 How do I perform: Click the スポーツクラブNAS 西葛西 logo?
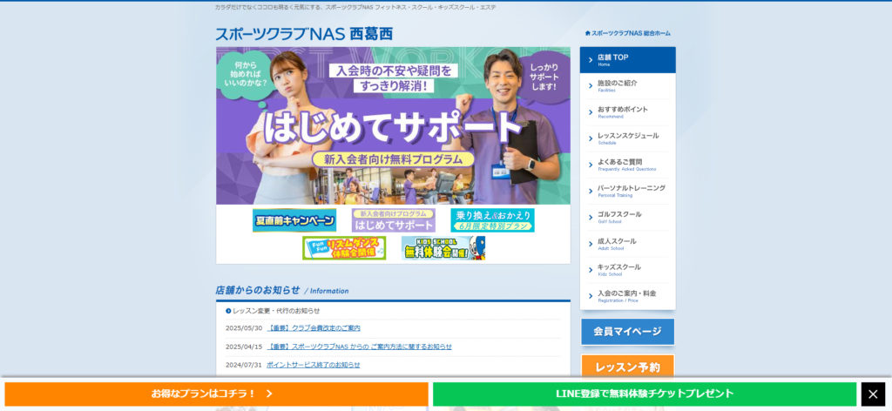tap(304, 34)
